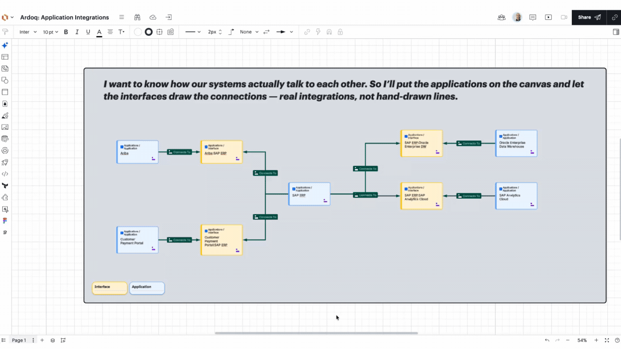Click the export arrow icon in header

coord(168,17)
